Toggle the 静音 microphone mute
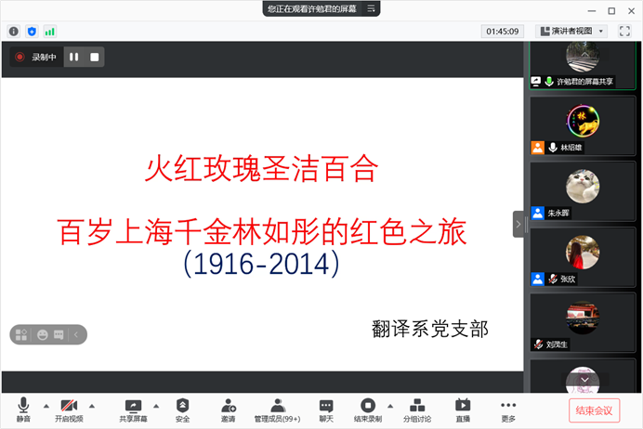643x429 pixels. click(23, 409)
